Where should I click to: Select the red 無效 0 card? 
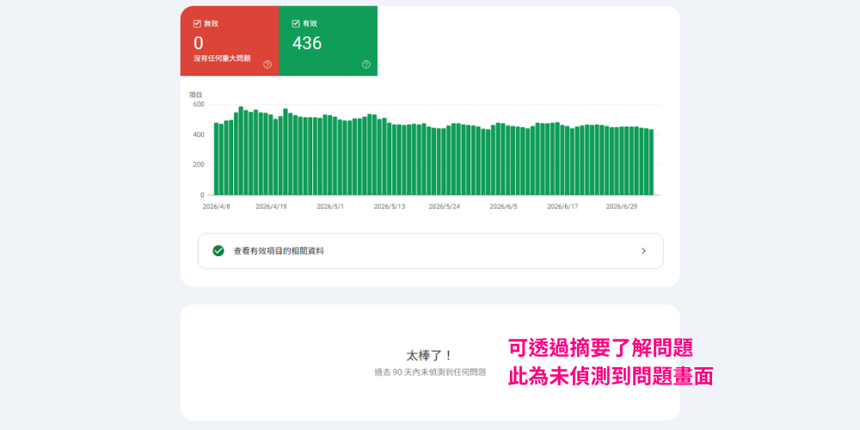point(230,41)
